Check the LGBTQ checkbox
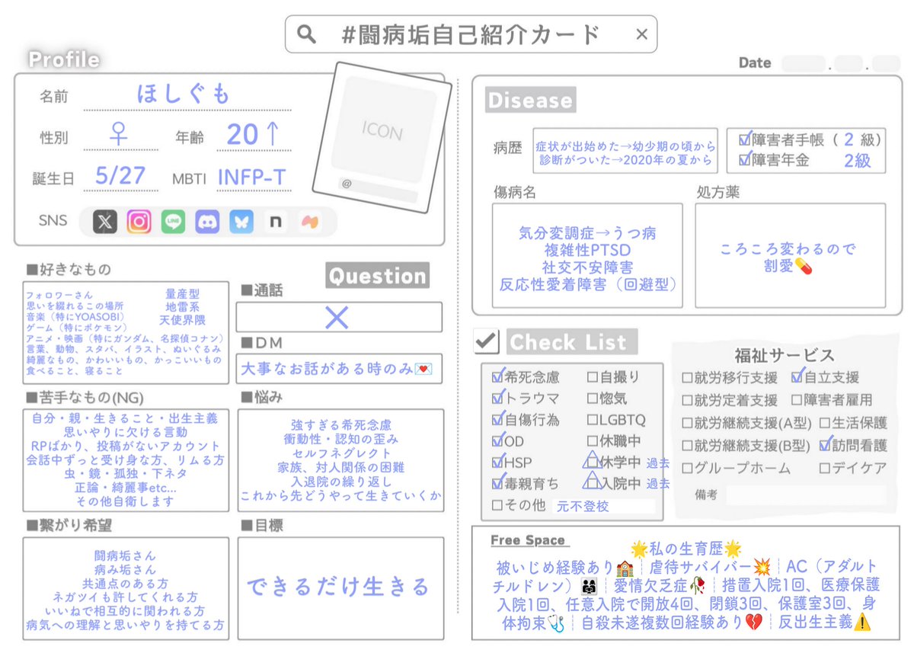Viewport: 914px width, 653px height. 593,419
